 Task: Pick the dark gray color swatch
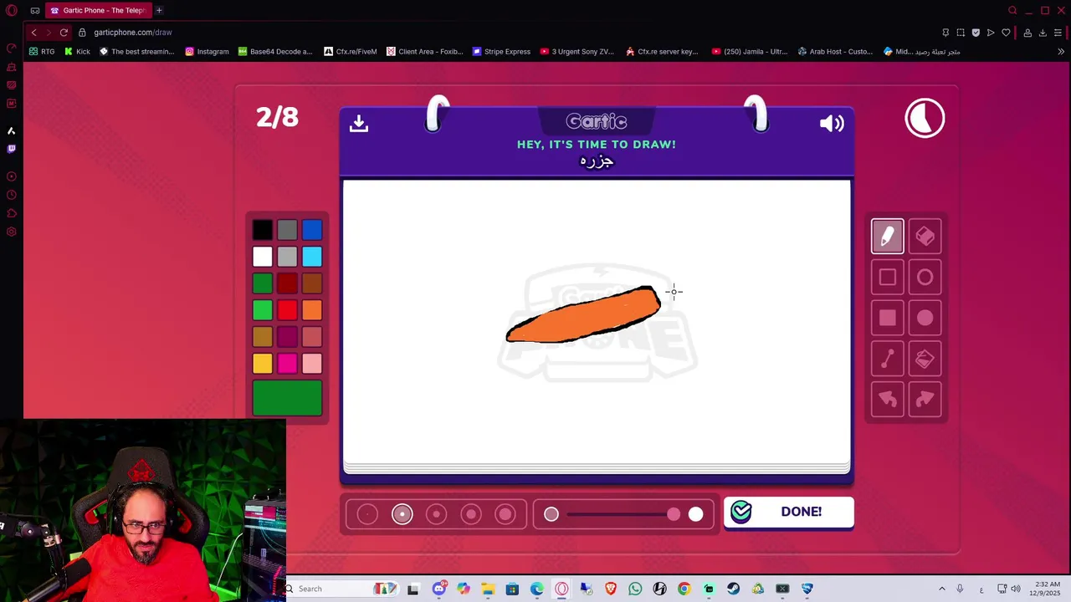point(287,230)
